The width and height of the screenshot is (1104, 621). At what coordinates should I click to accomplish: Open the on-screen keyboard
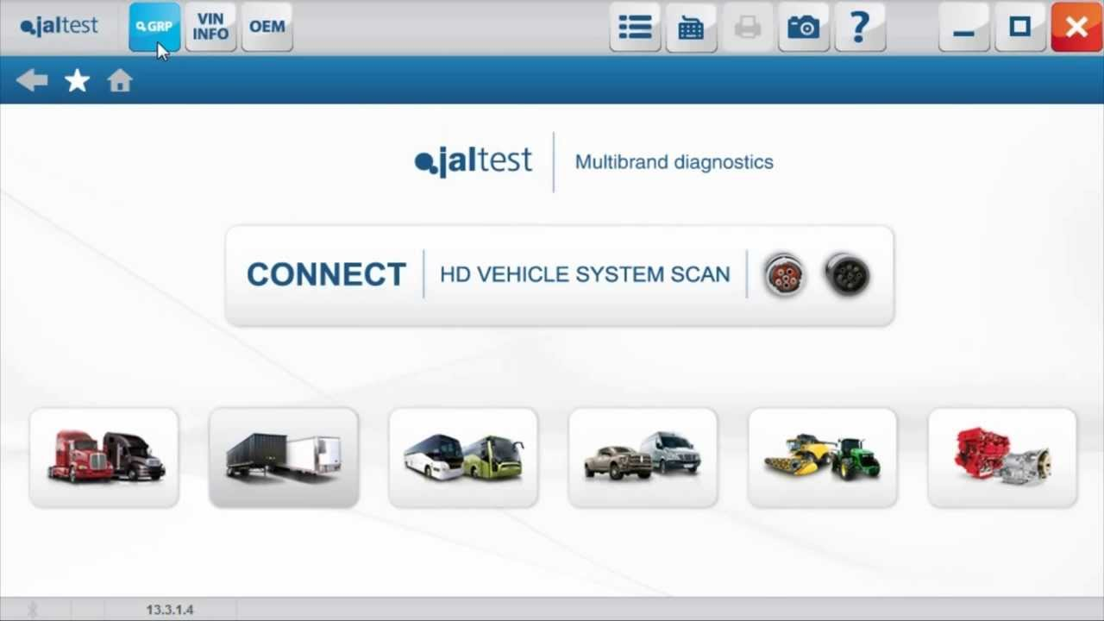691,27
